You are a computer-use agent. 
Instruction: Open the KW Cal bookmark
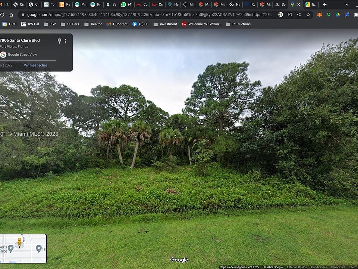coord(30,24)
